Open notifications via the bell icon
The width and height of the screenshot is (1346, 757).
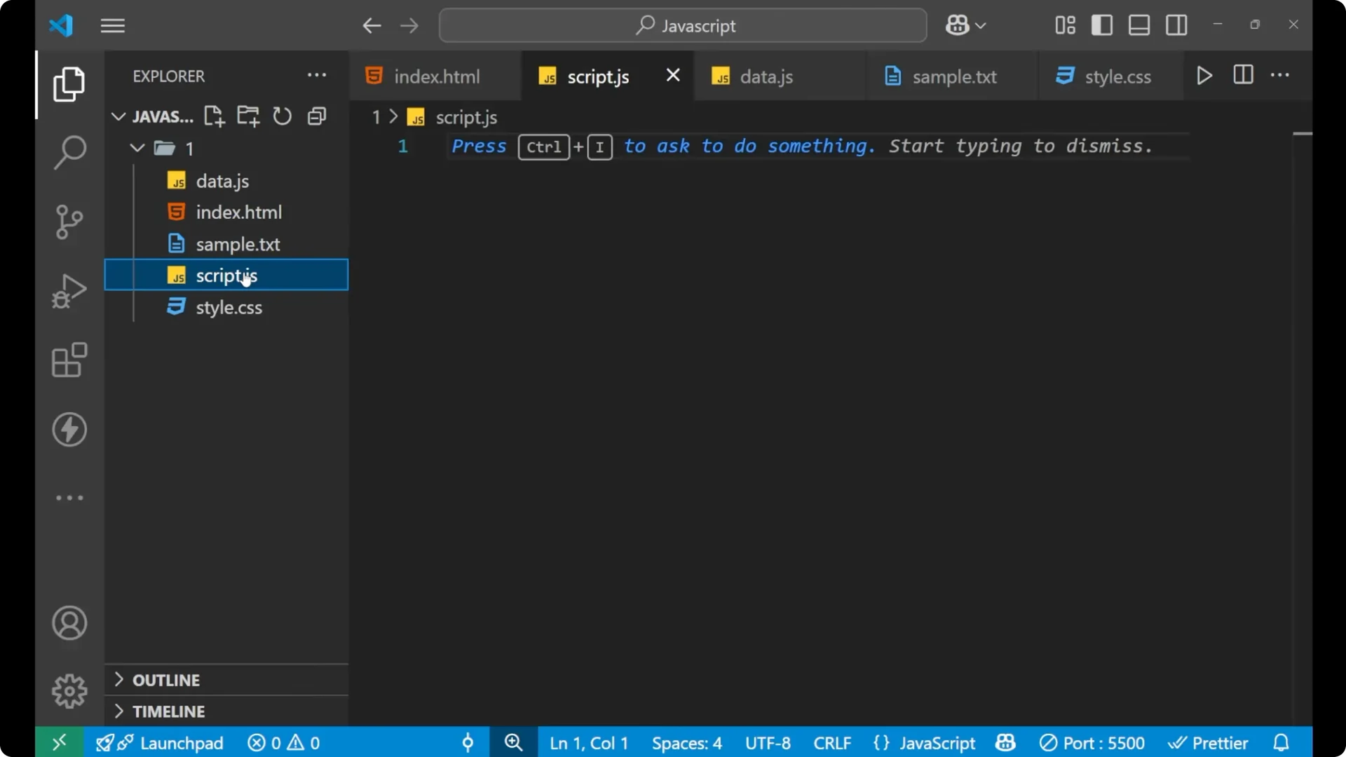1281,742
